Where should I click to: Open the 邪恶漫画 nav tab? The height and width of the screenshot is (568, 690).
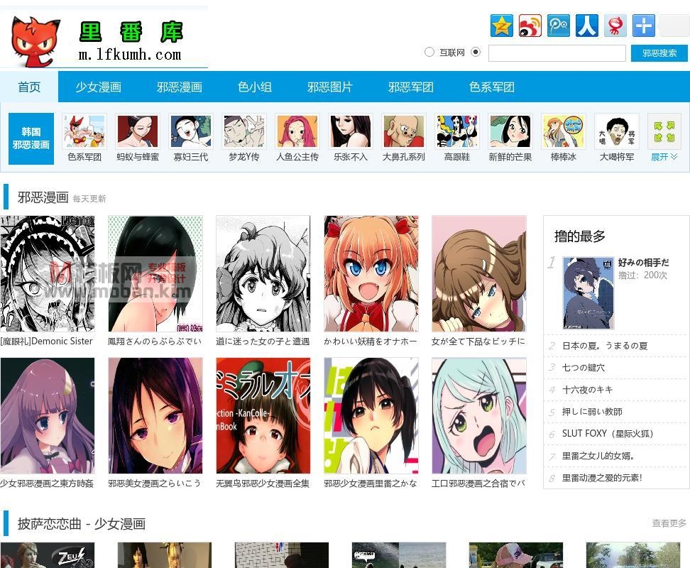[179, 87]
